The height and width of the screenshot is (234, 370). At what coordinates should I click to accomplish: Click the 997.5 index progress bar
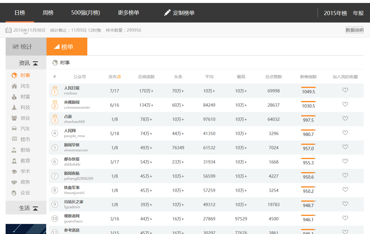308,116
